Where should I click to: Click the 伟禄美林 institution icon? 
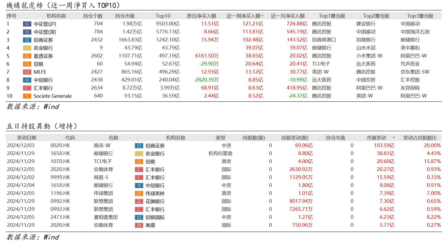[139, 193]
